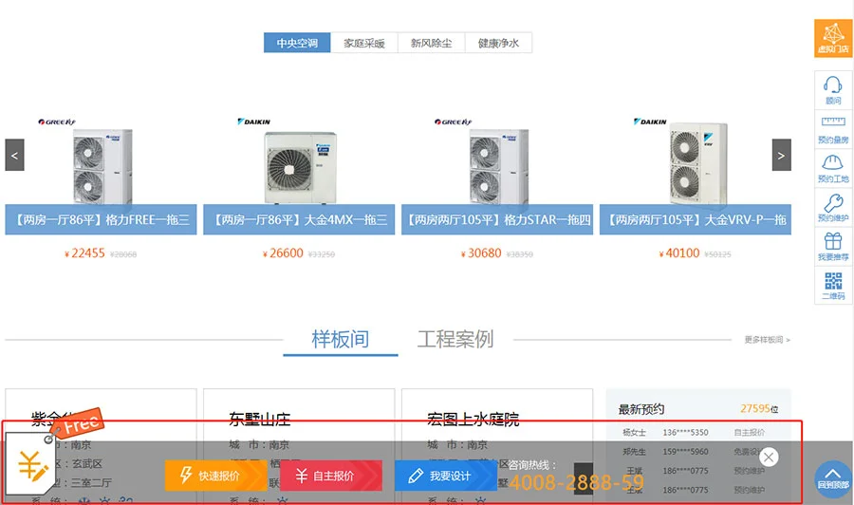Click the price ¥30680
Screen dimensions: 854x505
[x=481, y=253]
